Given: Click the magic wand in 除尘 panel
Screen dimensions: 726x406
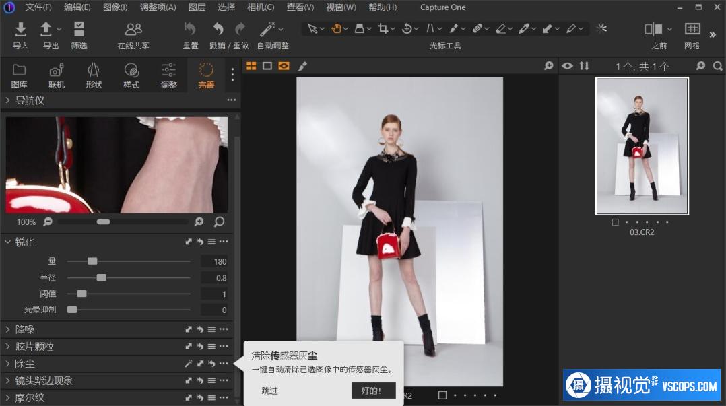Looking at the screenshot, I should [189, 364].
